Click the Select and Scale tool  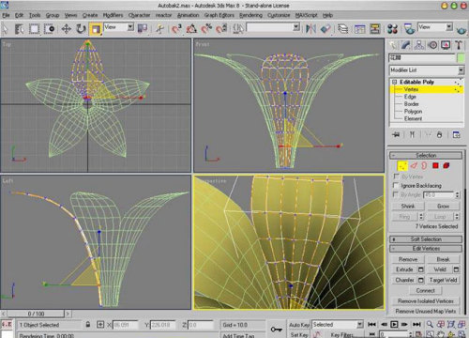pyautogui.click(x=96, y=29)
